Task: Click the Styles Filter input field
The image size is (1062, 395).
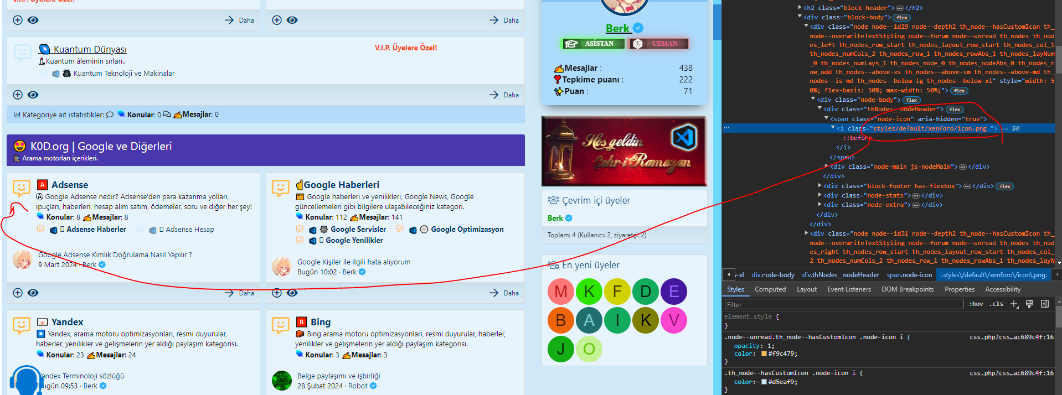Action: tap(844, 304)
